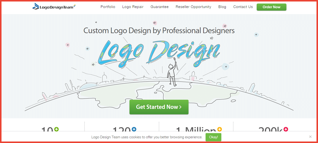Image resolution: width=318 pixels, height=143 pixels.
Task: Open the Contact Us page
Action: tap(243, 7)
